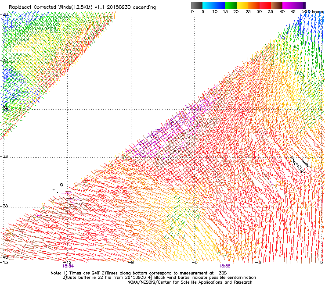Click the '15' label under the colorbar
325x285 pixels.
coord(225,12)
